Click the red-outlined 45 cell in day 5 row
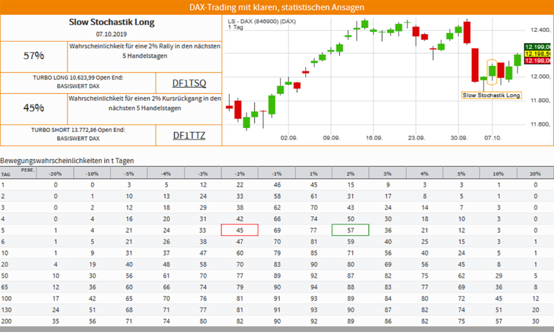This screenshot has height=332, width=554. (x=240, y=230)
